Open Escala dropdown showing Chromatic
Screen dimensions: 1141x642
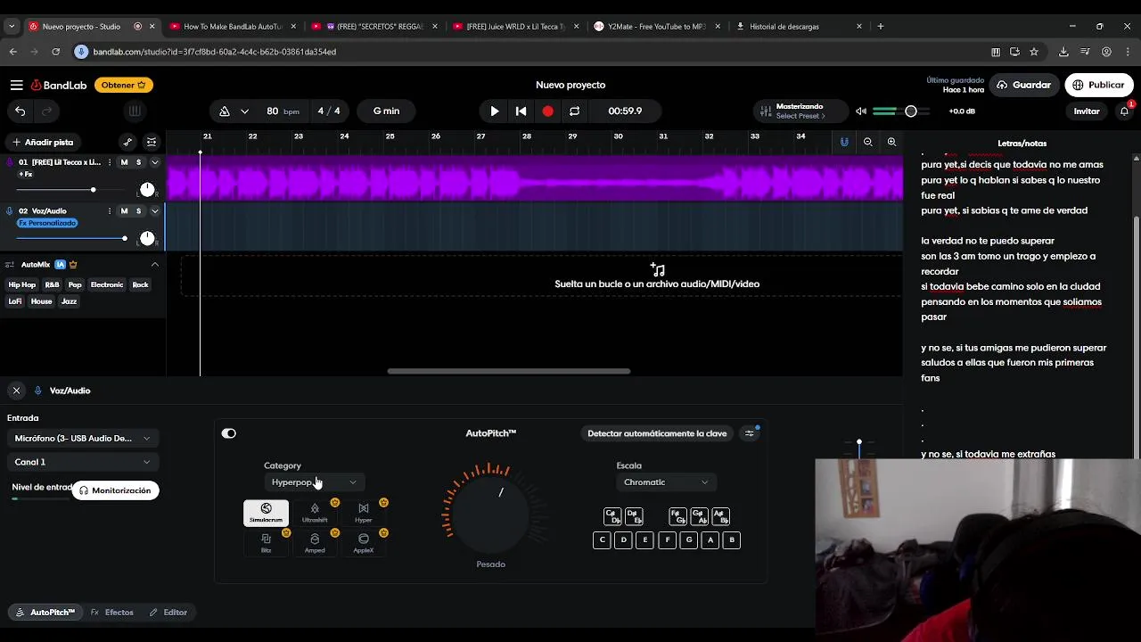point(666,482)
